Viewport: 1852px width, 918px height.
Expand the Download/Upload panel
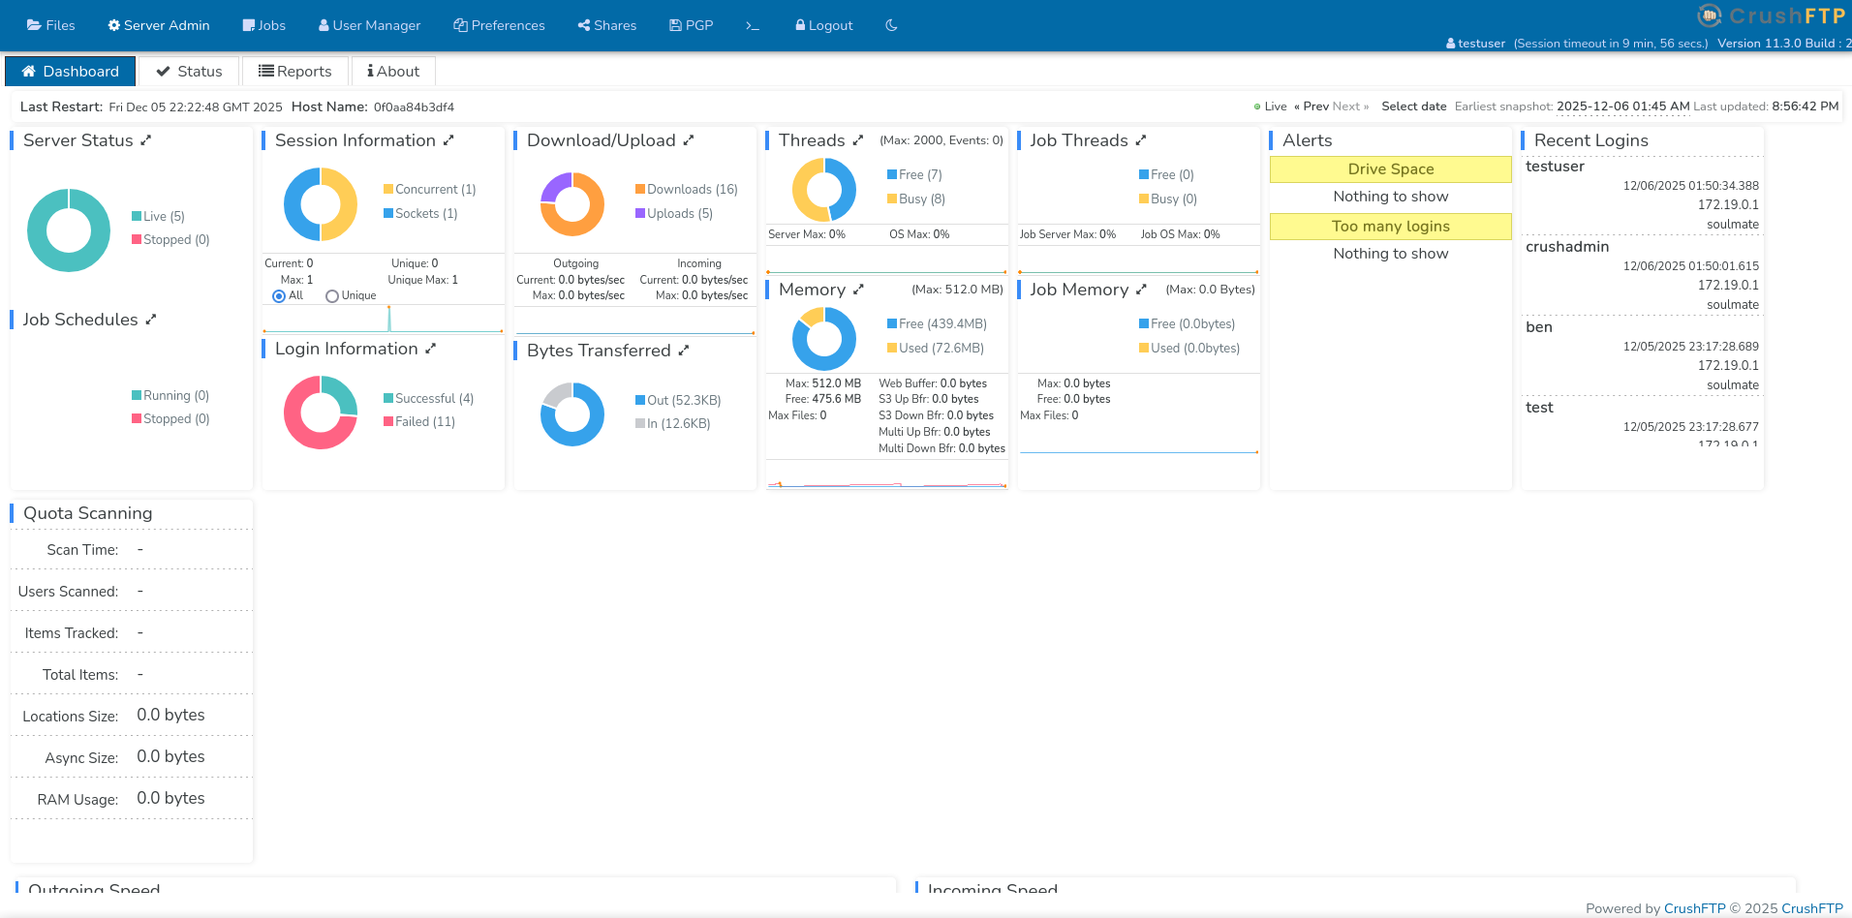689,140
